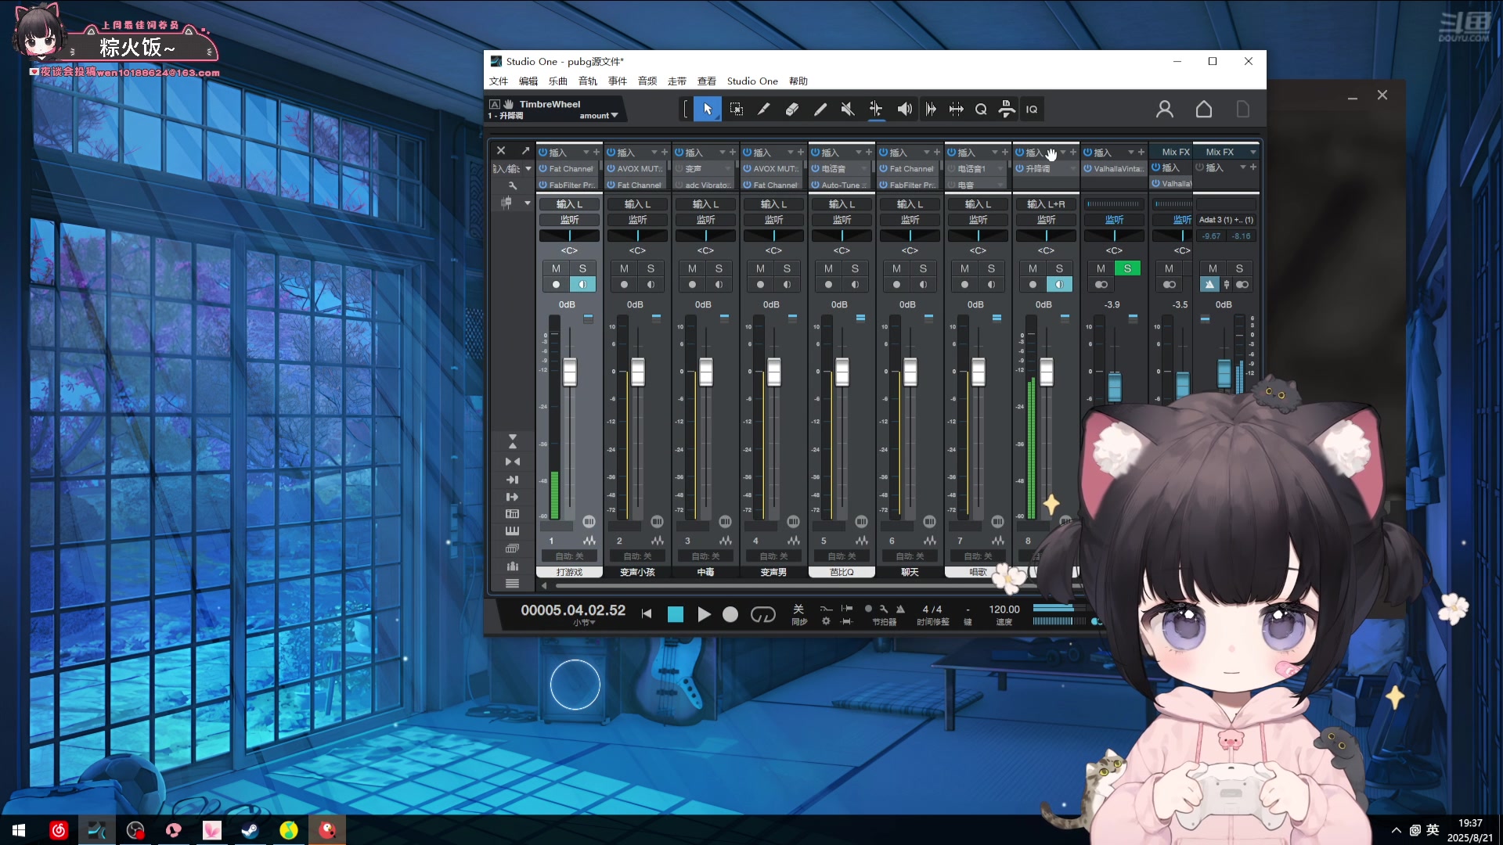Return to zero in transport

(x=647, y=614)
